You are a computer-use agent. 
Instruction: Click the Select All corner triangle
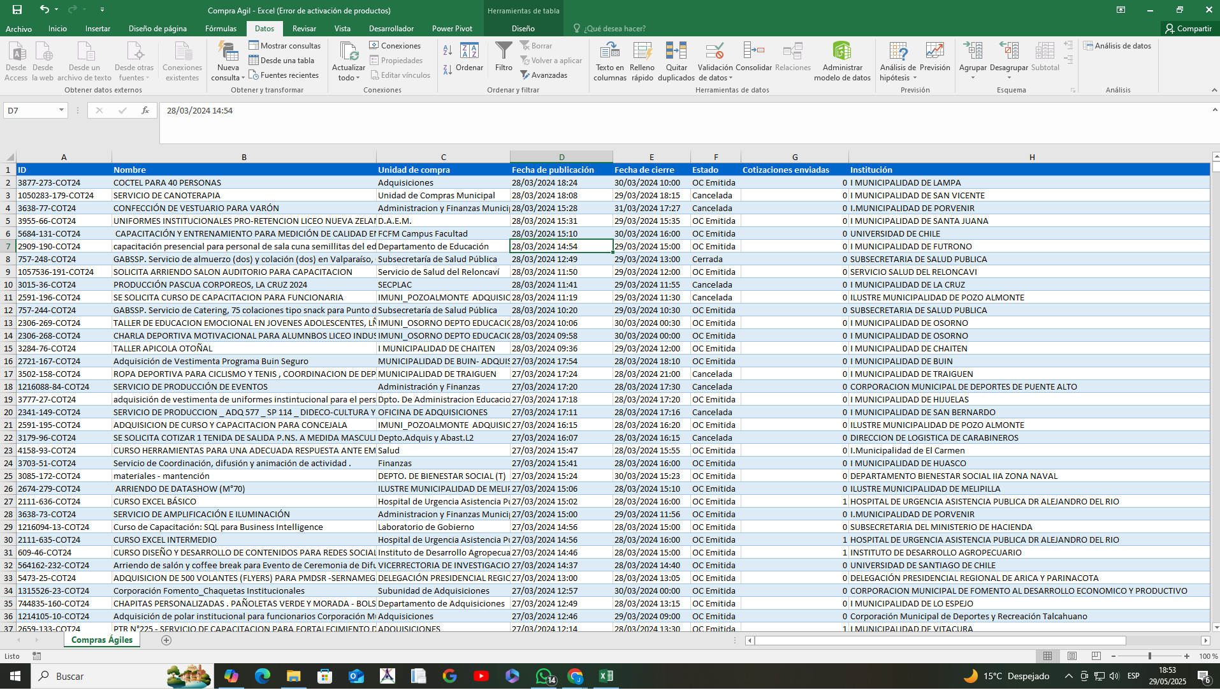(x=10, y=157)
